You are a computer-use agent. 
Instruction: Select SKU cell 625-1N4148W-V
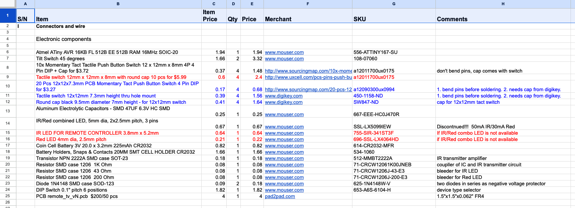(x=394, y=184)
